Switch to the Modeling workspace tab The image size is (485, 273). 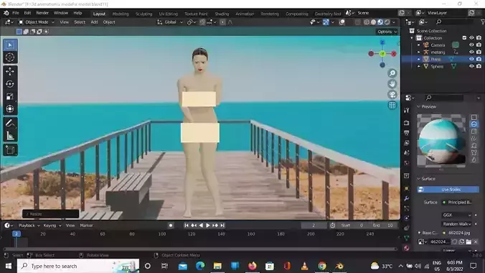pyautogui.click(x=121, y=14)
